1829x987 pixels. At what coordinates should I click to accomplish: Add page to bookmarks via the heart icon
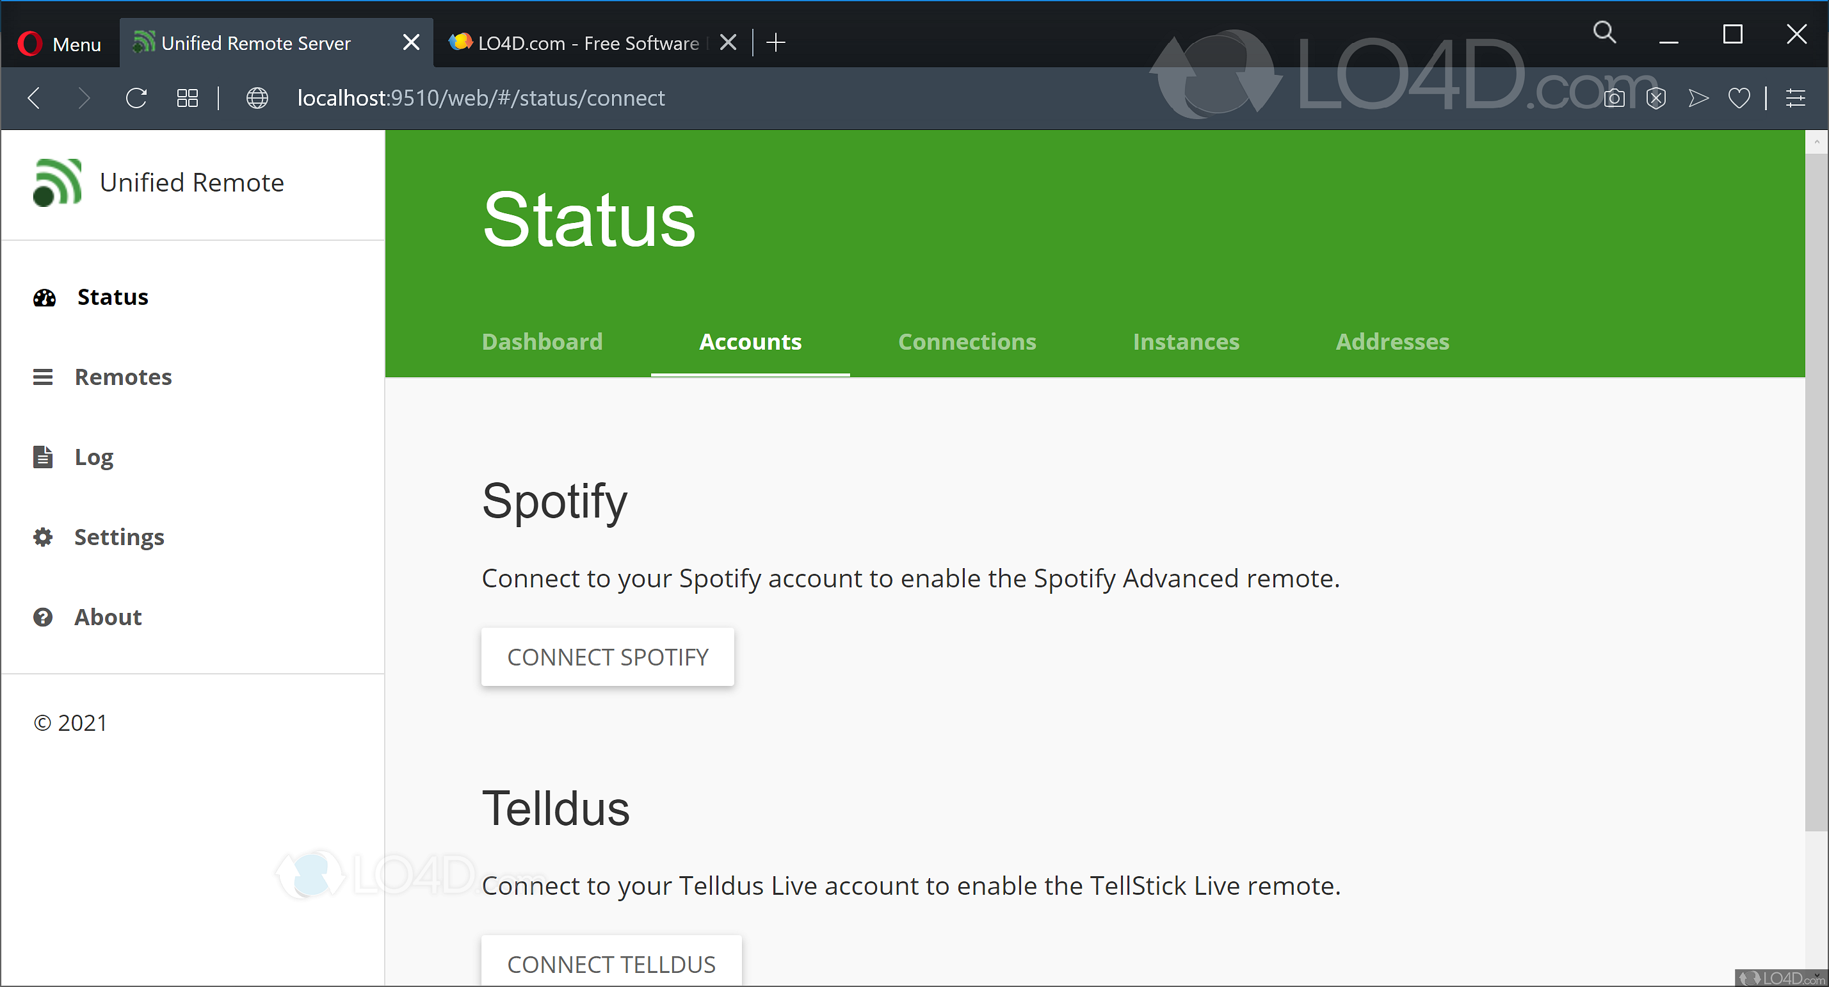[1739, 98]
